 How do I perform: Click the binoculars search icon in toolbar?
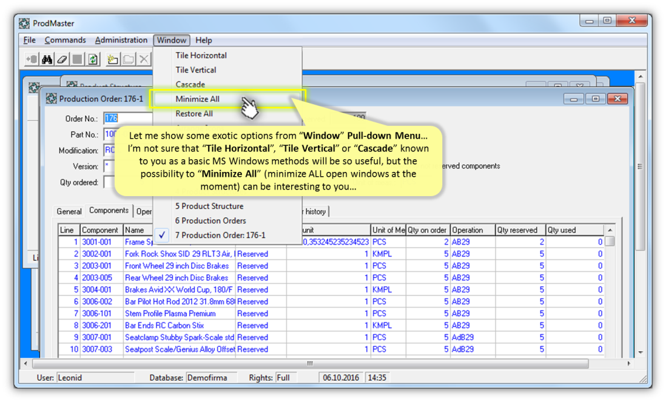[x=47, y=59]
